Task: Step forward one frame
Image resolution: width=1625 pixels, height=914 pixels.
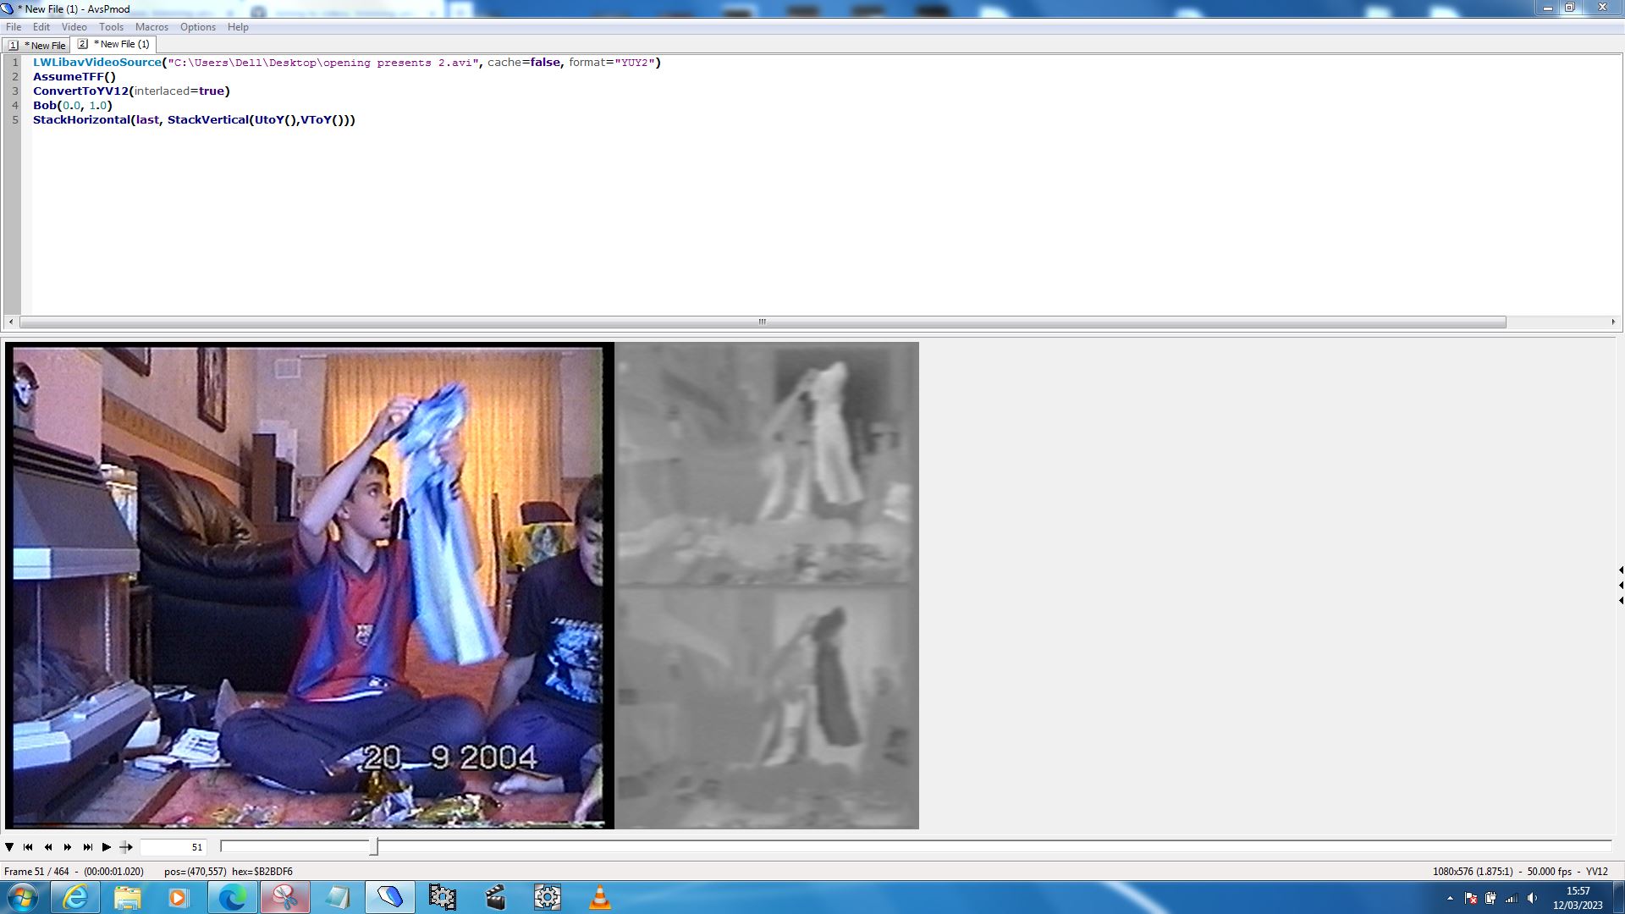Action: click(x=68, y=847)
